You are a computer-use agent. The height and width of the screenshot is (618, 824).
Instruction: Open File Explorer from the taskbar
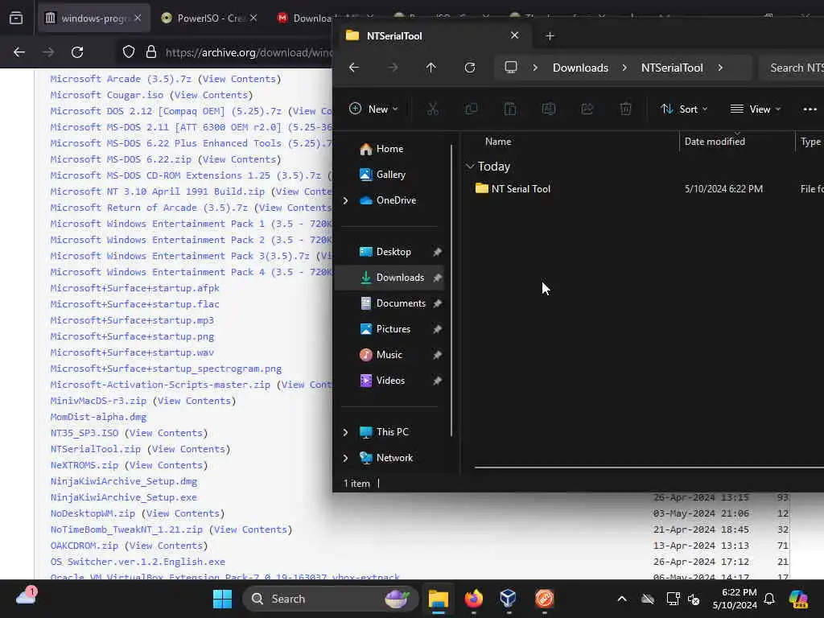[439, 599]
